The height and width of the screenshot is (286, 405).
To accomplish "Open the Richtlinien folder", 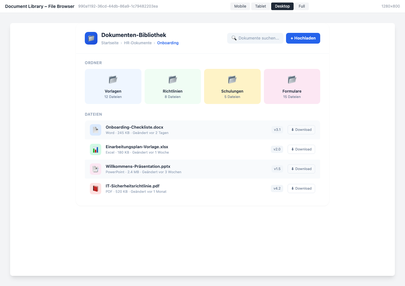I will 172,86.
